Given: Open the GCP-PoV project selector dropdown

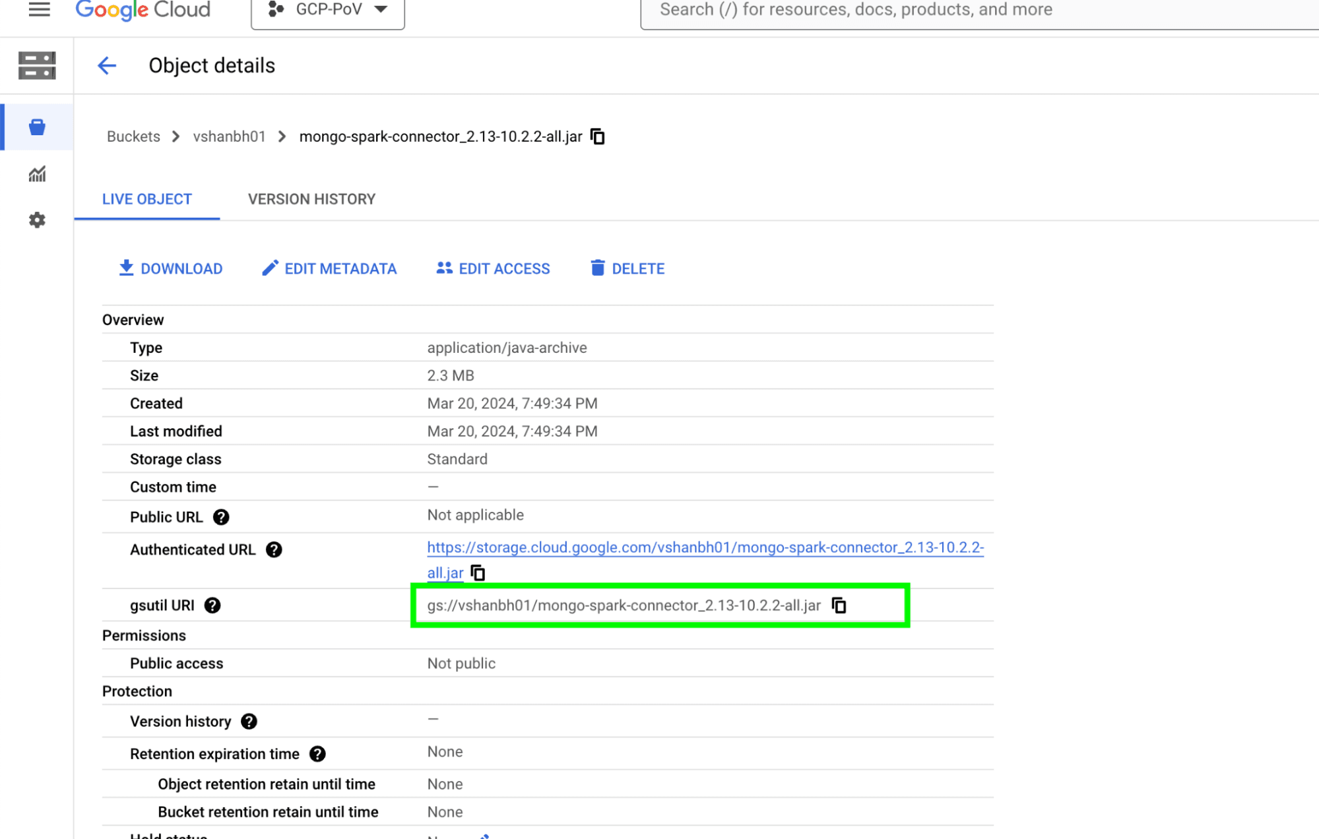Looking at the screenshot, I should pyautogui.click(x=328, y=11).
